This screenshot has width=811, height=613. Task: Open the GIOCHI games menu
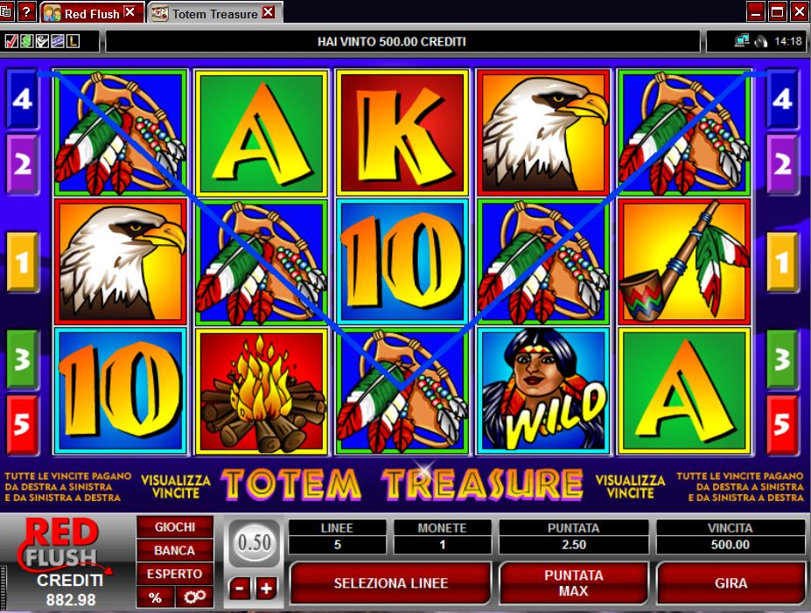point(175,527)
